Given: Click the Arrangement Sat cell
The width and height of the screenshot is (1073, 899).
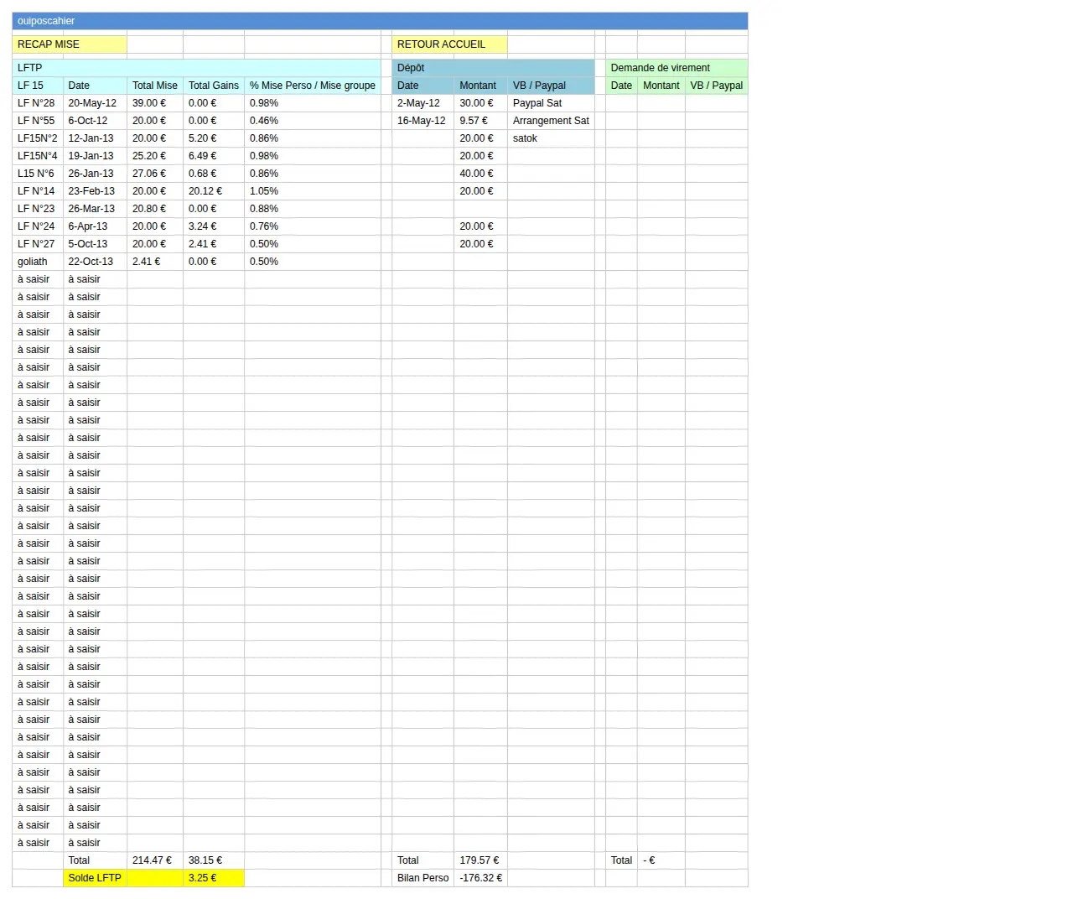Looking at the screenshot, I should point(551,121).
